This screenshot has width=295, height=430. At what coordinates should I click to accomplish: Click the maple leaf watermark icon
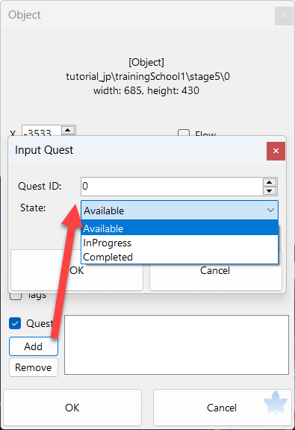pyautogui.click(x=276, y=402)
